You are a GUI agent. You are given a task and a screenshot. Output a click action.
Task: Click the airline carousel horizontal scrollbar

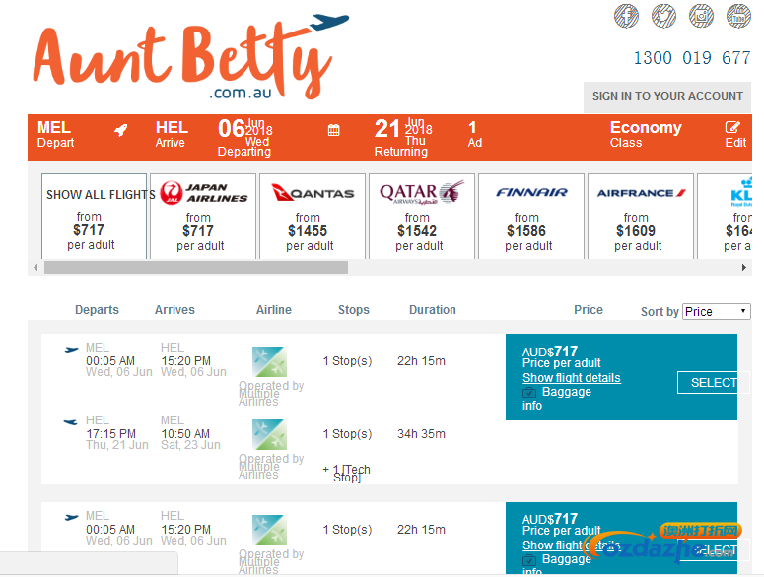coord(196,268)
